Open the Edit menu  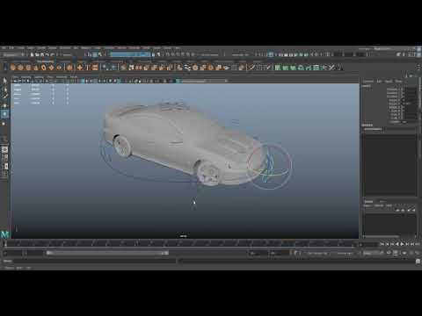point(11,47)
